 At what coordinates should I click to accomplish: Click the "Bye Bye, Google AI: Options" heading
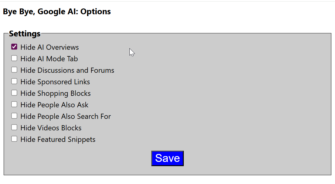coord(57,12)
